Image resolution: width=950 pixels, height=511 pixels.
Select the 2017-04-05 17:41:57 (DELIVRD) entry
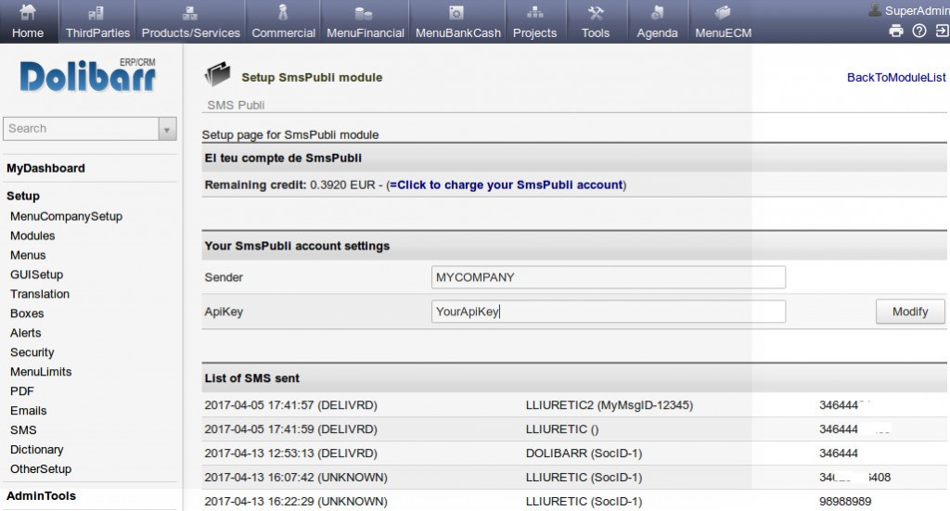tap(290, 405)
